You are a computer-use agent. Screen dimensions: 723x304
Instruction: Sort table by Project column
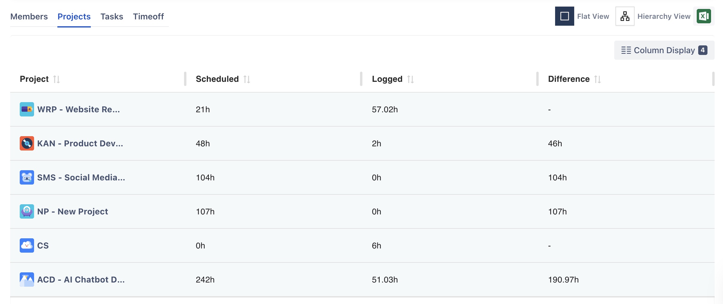point(56,79)
